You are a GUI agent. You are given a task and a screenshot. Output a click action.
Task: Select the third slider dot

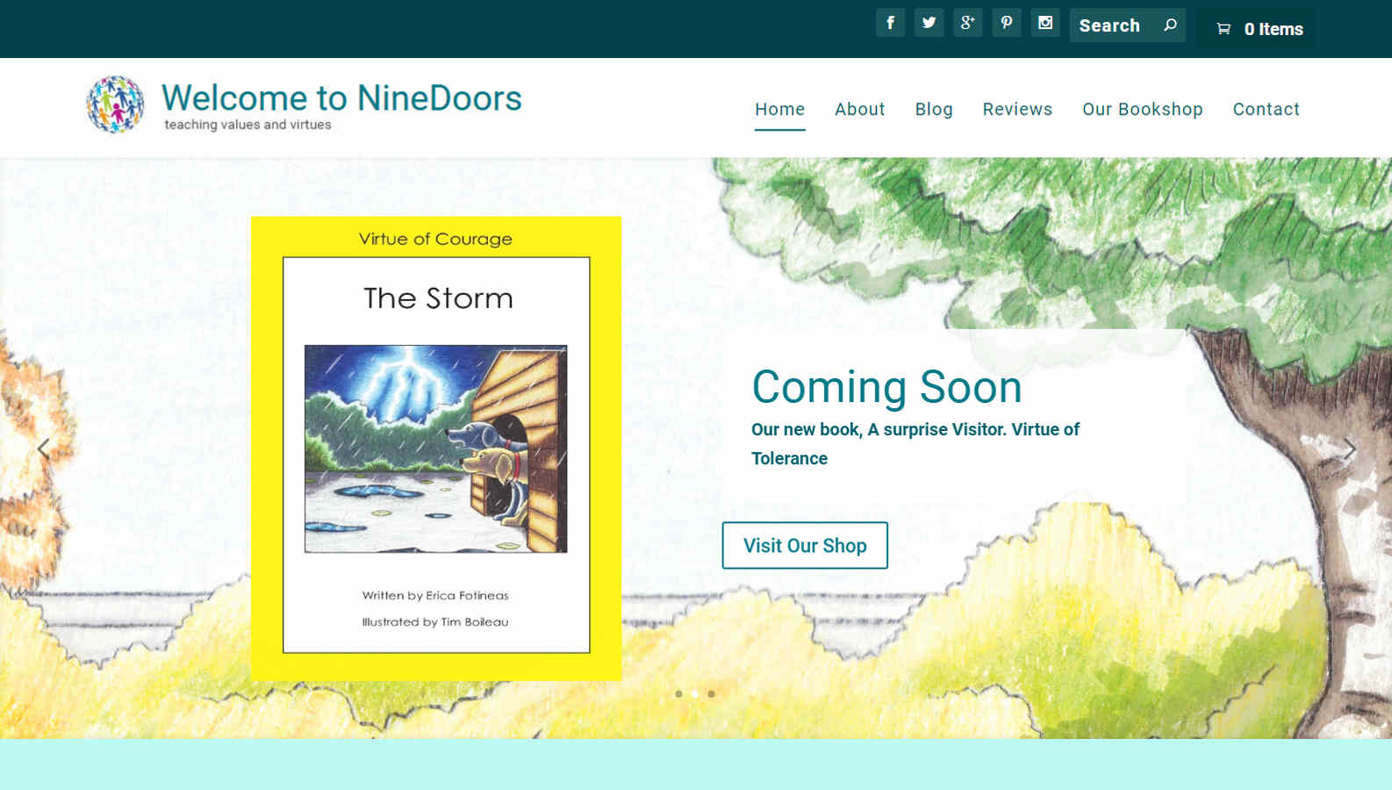[x=711, y=694]
